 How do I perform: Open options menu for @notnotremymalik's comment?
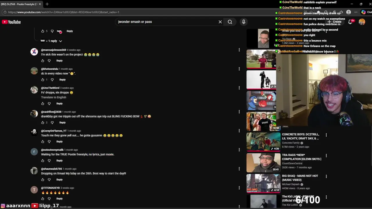click(239, 150)
